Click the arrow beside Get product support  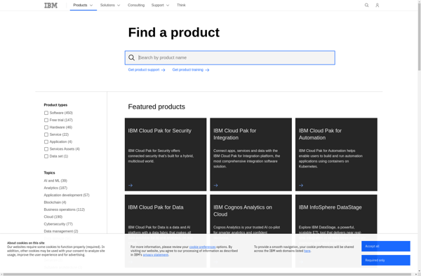163,70
